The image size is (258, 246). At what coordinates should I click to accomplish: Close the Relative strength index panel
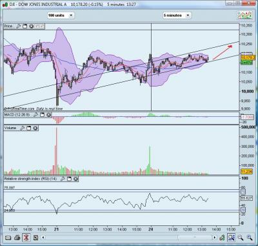tap(75, 179)
